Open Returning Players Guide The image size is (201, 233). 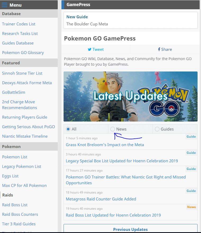(x=25, y=117)
